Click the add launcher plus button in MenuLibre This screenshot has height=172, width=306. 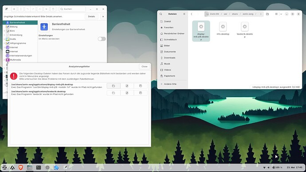coord(14,9)
